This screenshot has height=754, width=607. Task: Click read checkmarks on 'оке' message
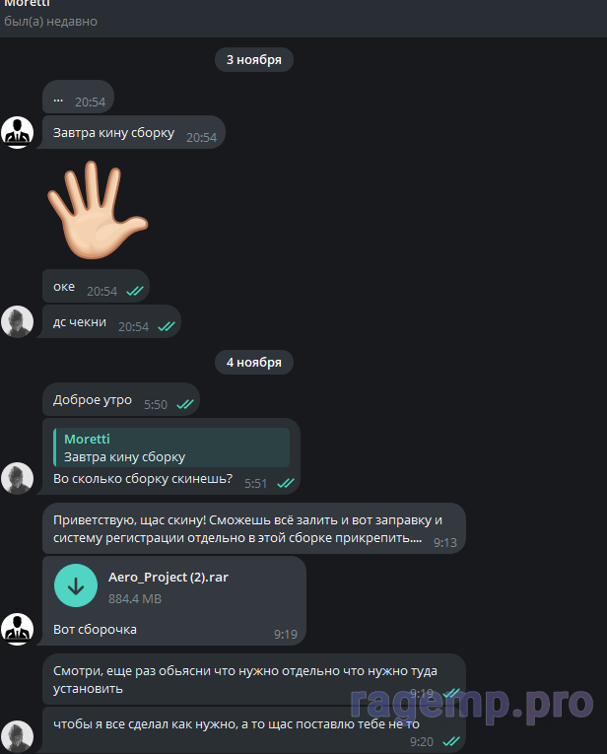[135, 291]
